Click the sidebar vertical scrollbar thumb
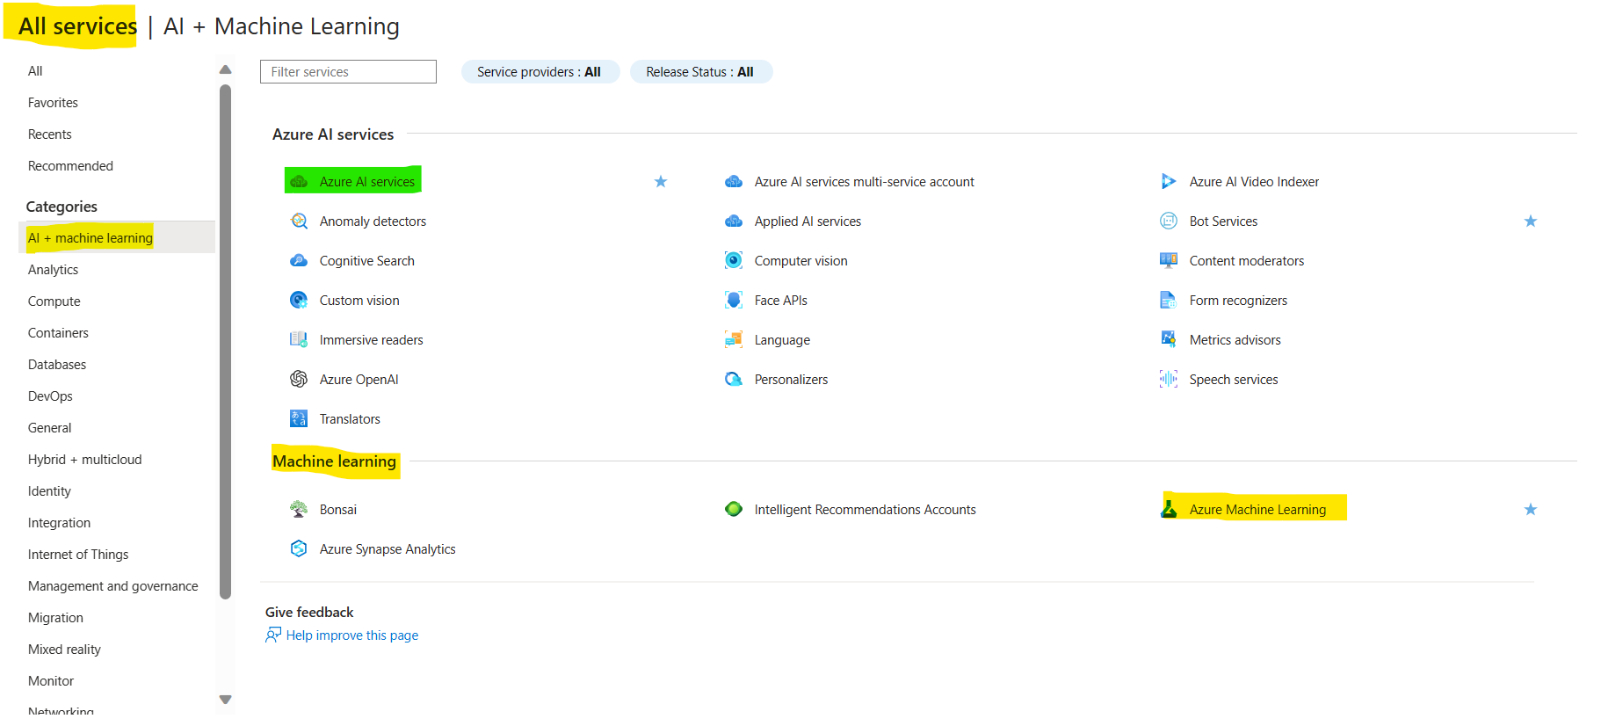The height and width of the screenshot is (726, 1601). pyautogui.click(x=225, y=342)
